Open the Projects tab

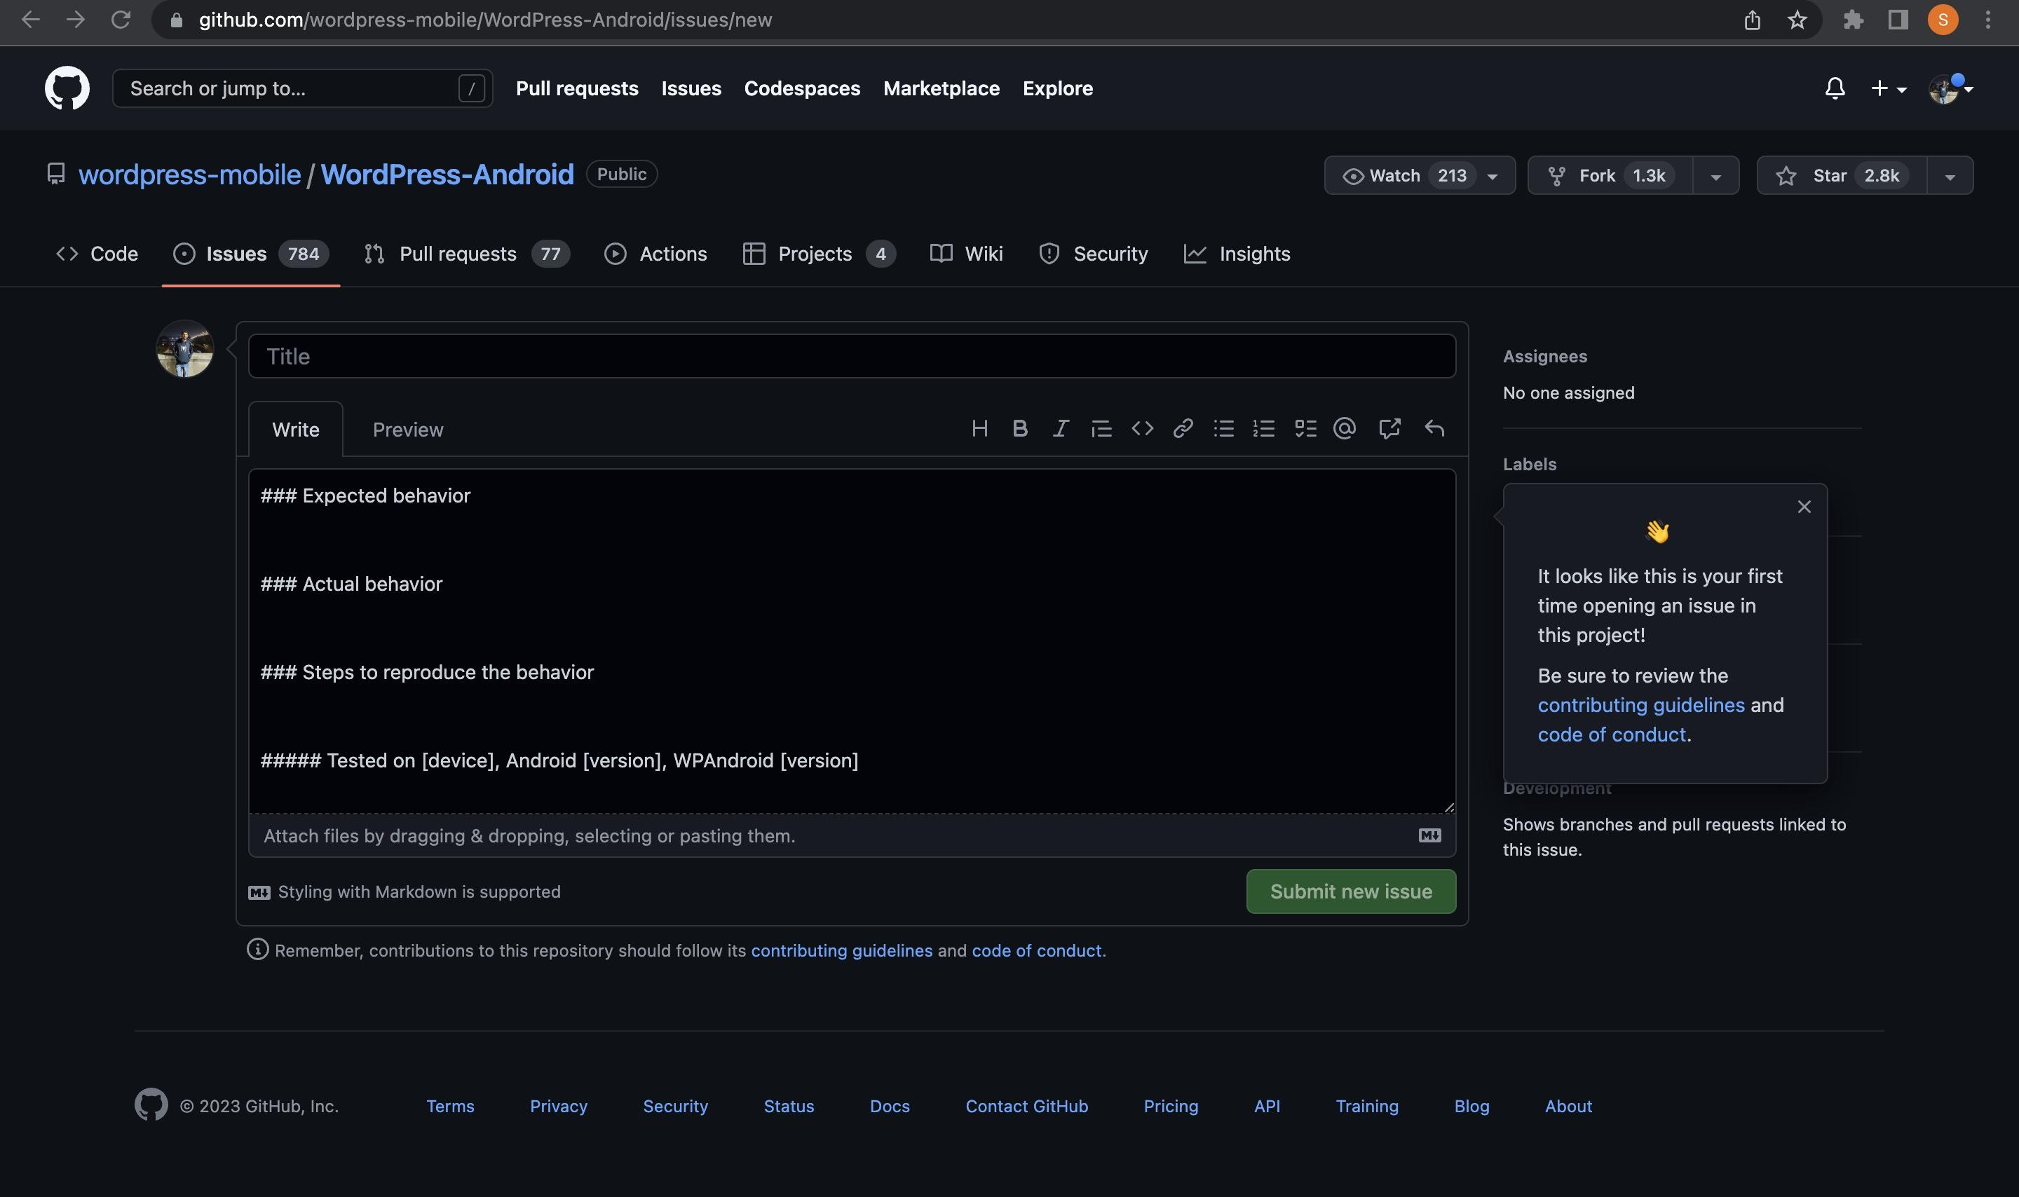pos(819,253)
